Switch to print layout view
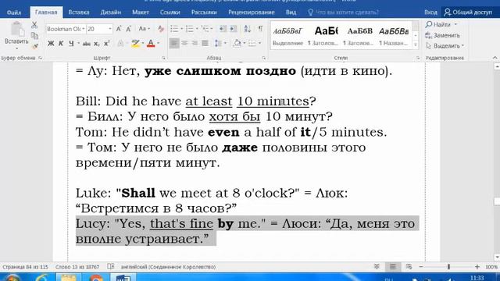This screenshot has height=281, width=500. point(393,267)
